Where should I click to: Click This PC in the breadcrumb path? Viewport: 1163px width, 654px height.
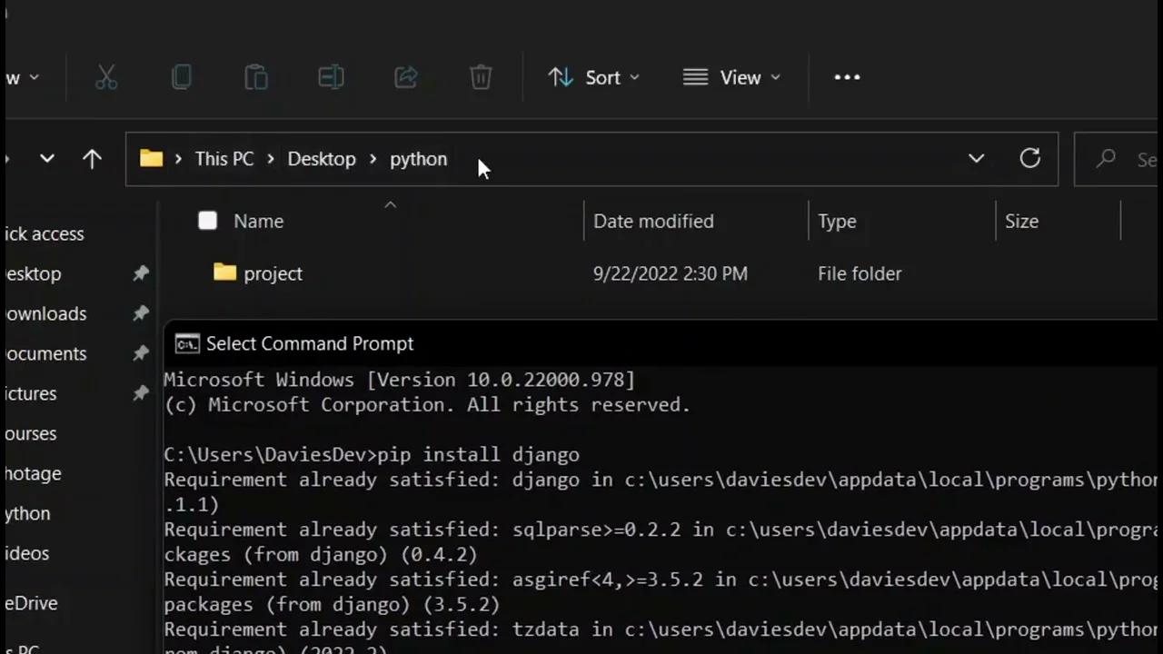coord(224,159)
